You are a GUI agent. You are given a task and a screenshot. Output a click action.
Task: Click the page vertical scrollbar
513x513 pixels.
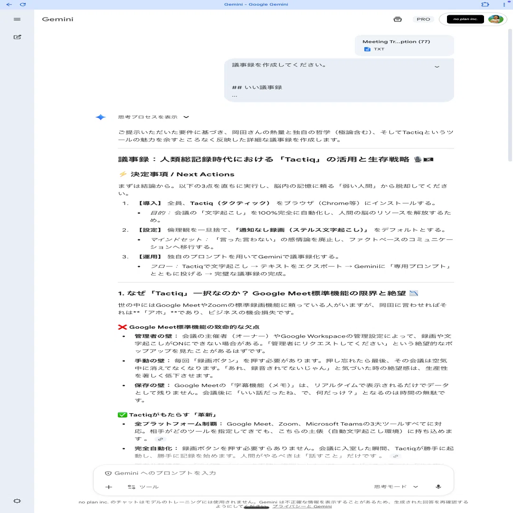click(510, 95)
